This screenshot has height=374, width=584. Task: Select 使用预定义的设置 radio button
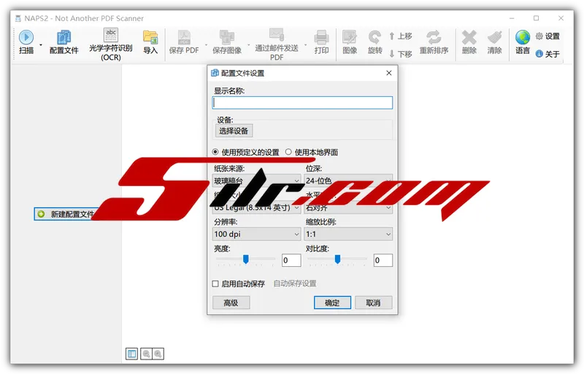(x=246, y=152)
